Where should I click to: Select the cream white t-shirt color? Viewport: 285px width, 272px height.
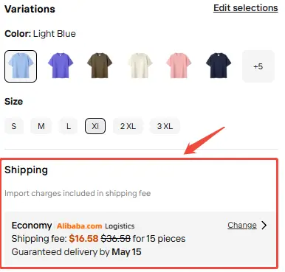[x=140, y=66]
